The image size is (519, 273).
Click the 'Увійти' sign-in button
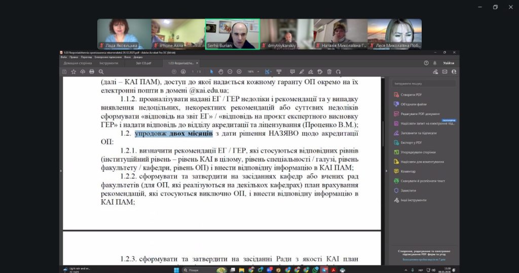point(448,63)
